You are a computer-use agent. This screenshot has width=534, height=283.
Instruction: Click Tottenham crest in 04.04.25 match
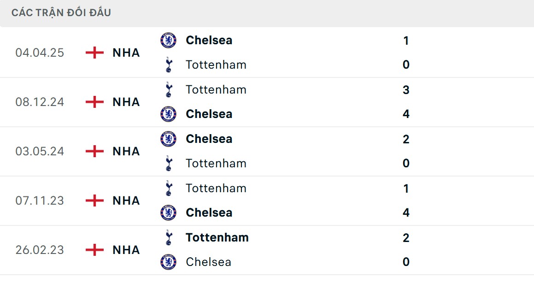pos(168,65)
